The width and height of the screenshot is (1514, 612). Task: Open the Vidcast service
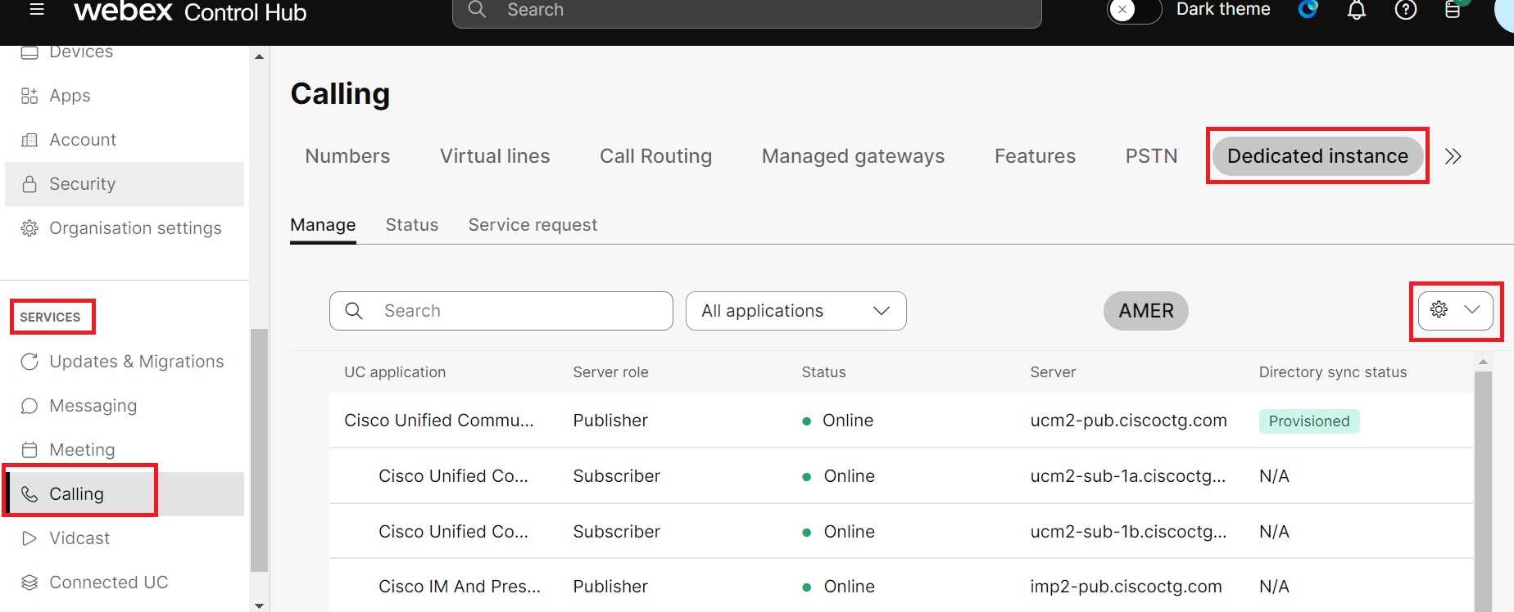79,538
